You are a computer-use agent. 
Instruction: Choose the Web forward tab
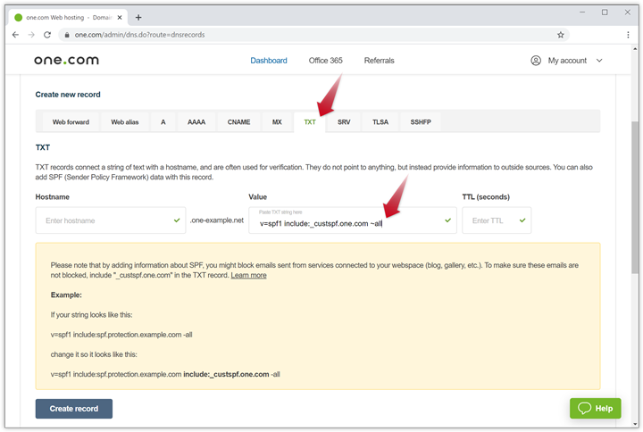(x=71, y=121)
